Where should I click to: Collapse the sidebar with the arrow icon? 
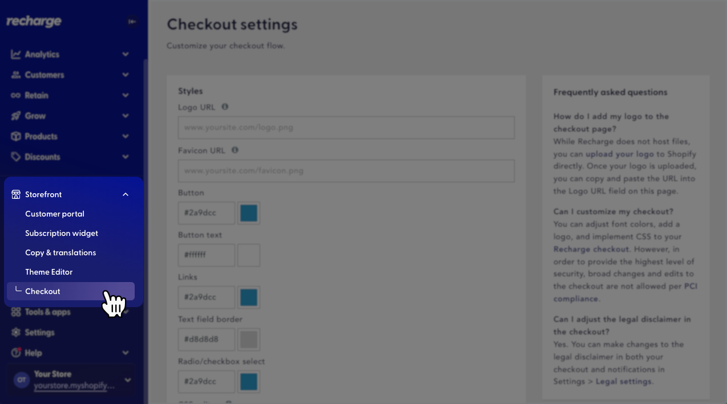(x=132, y=22)
